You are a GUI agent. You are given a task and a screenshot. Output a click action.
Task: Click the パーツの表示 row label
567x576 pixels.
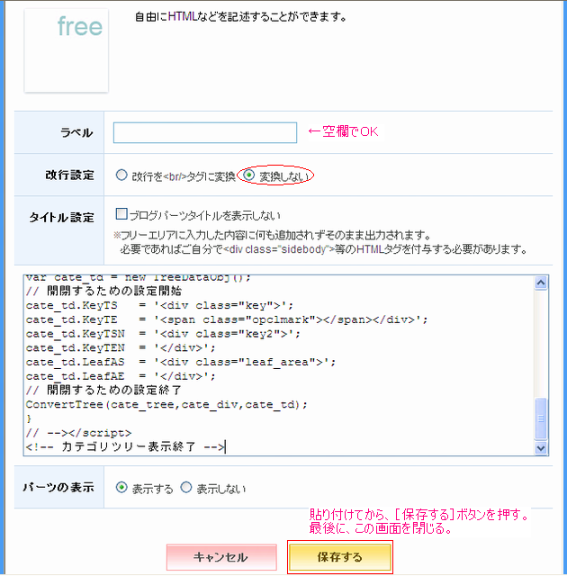click(x=58, y=488)
